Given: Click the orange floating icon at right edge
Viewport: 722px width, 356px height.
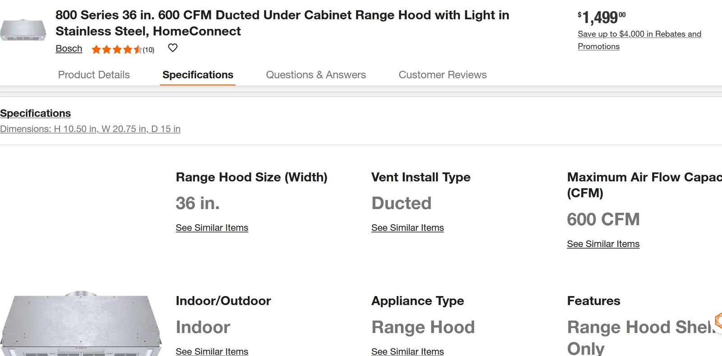Looking at the screenshot, I should coord(718,320).
